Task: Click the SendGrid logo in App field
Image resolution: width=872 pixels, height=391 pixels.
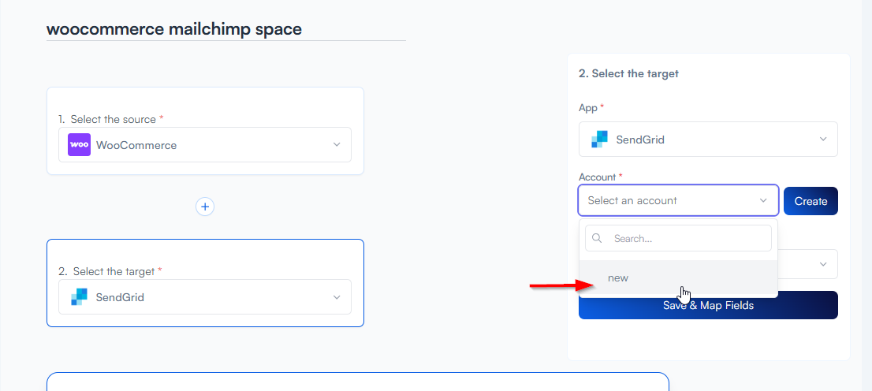Action: click(x=600, y=140)
